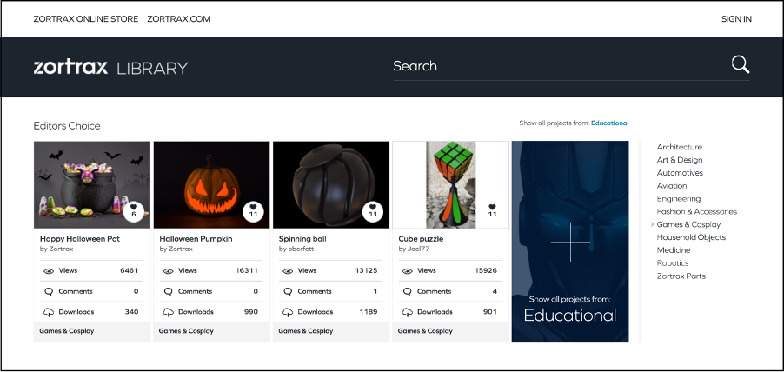This screenshot has width=784, height=372.
Task: Like the Spinning ball project
Action: click(x=373, y=211)
